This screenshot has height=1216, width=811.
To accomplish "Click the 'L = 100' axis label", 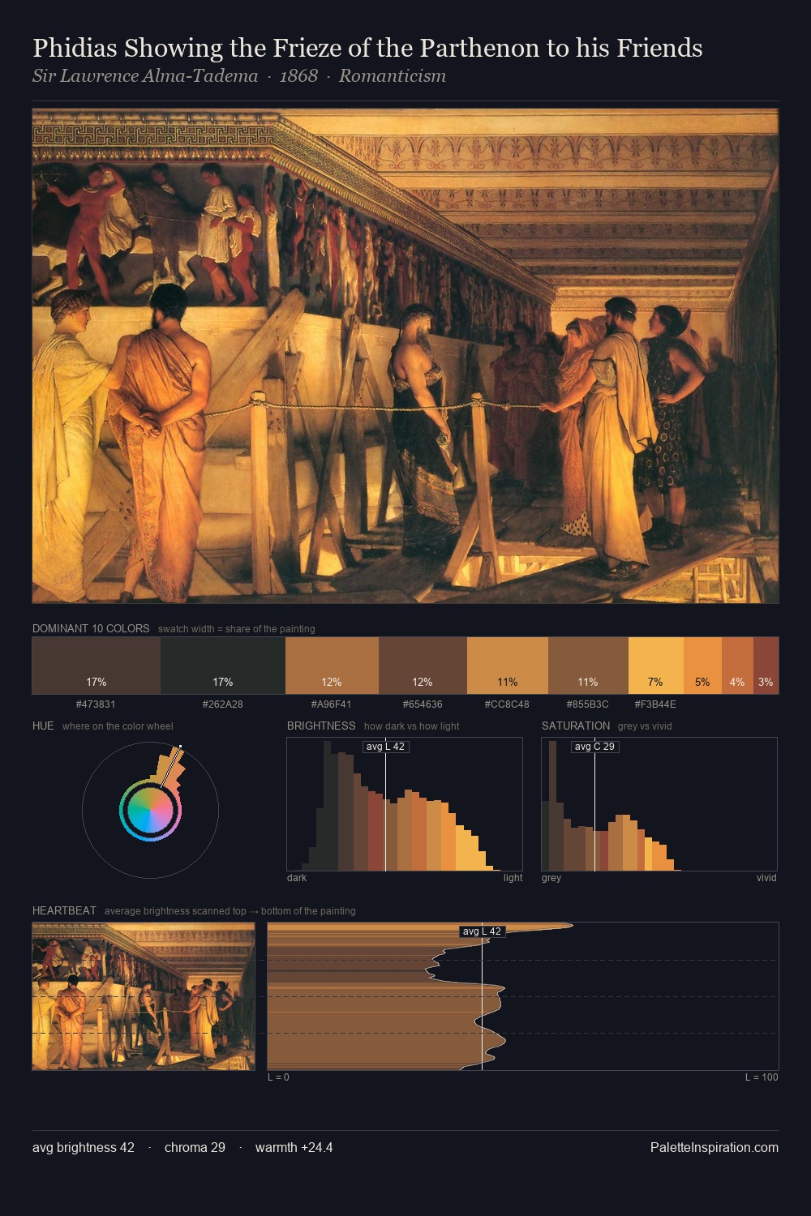I will [x=762, y=1077].
